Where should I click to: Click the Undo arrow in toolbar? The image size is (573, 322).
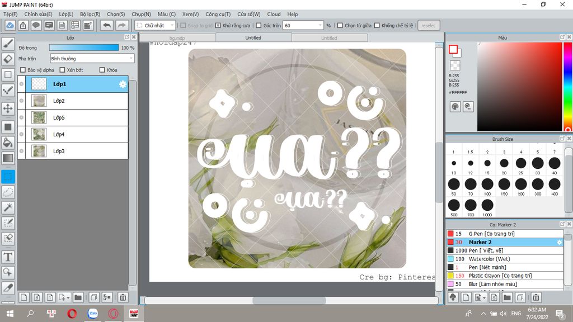pyautogui.click(x=107, y=26)
